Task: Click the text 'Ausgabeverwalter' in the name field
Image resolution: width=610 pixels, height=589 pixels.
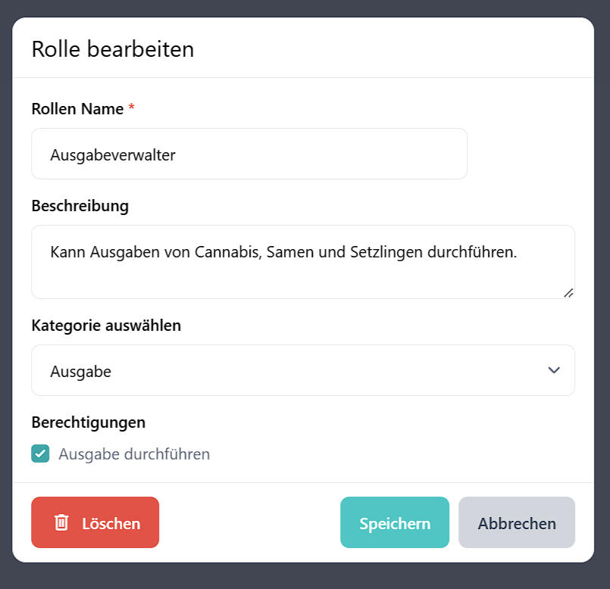Action: pyautogui.click(x=113, y=155)
